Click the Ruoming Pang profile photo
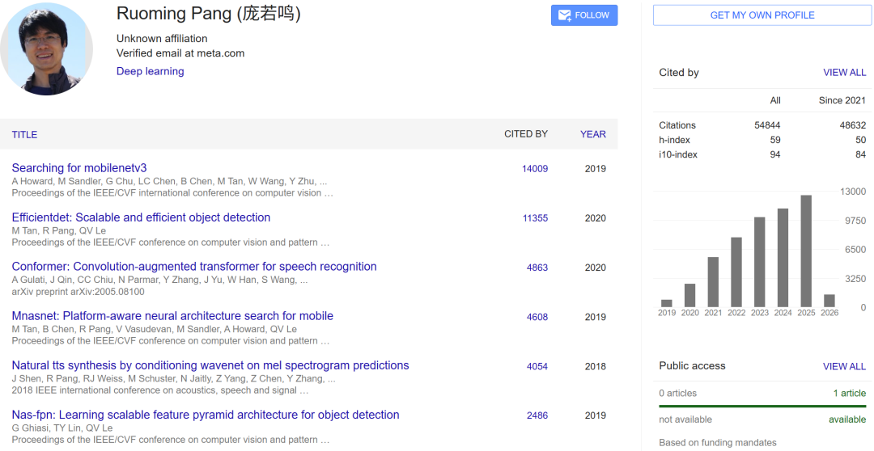This screenshot has width=874, height=451. (46, 48)
